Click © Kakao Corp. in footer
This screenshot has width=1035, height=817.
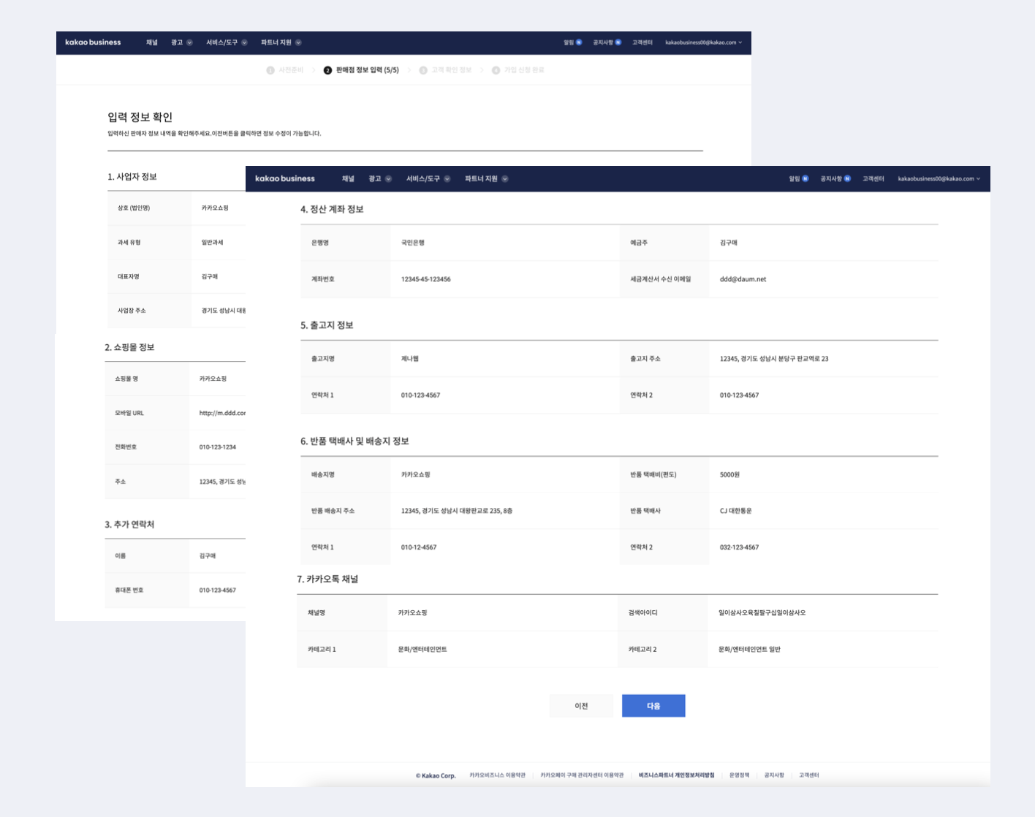click(436, 776)
